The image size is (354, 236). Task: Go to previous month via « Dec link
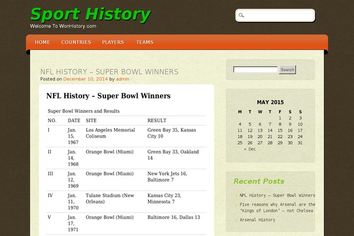click(250, 149)
